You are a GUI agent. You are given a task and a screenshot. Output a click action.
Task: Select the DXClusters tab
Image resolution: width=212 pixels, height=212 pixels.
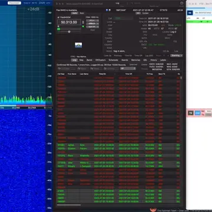click(101, 60)
